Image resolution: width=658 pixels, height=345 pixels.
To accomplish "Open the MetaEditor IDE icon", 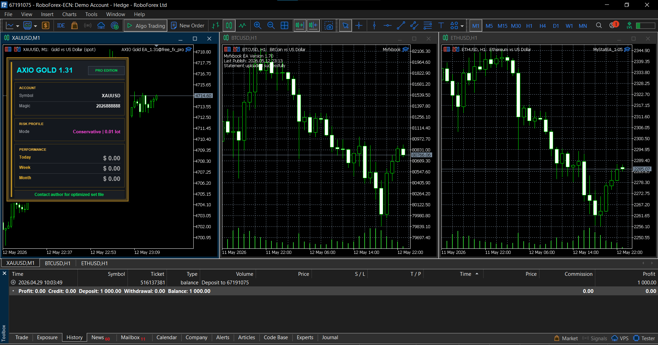I will pyautogui.click(x=61, y=26).
